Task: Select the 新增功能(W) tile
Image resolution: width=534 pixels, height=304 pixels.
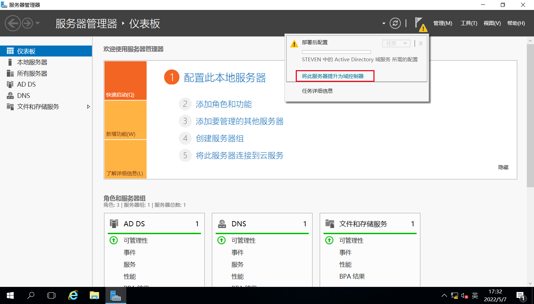Action: pos(126,120)
